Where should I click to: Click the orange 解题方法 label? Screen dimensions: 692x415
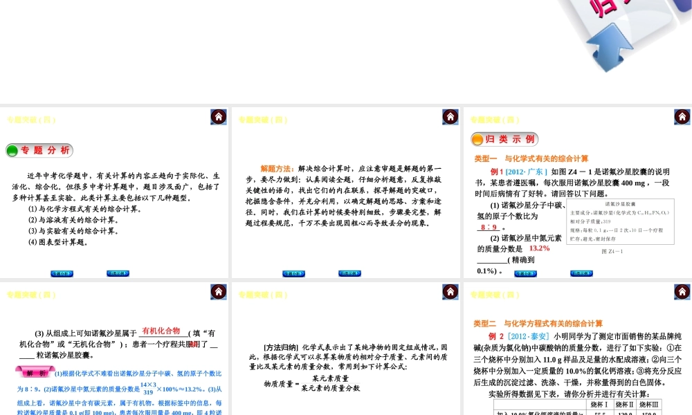tap(277, 169)
